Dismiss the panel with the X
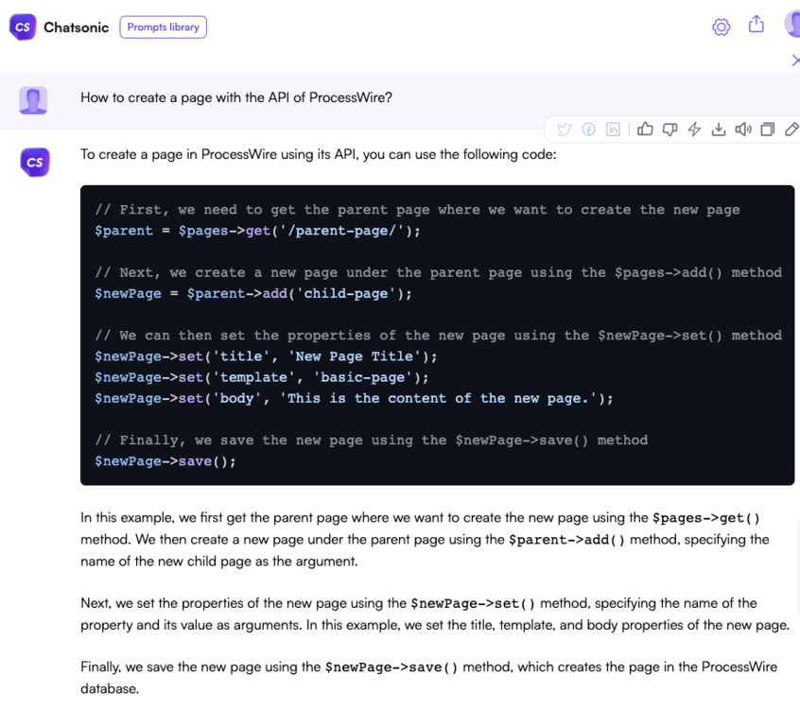 tap(795, 60)
